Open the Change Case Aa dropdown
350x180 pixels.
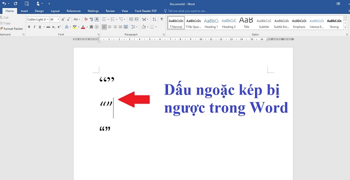pyautogui.click(x=77, y=19)
